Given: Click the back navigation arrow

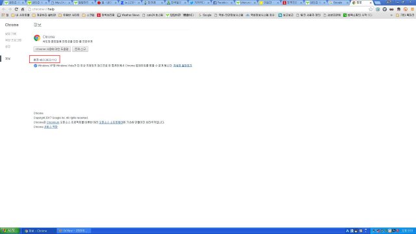Looking at the screenshot, I should pyautogui.click(x=4, y=9).
